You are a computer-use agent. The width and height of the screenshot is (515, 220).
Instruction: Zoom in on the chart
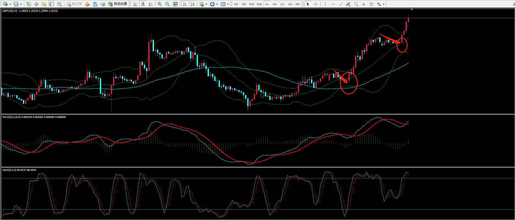tap(159, 4)
